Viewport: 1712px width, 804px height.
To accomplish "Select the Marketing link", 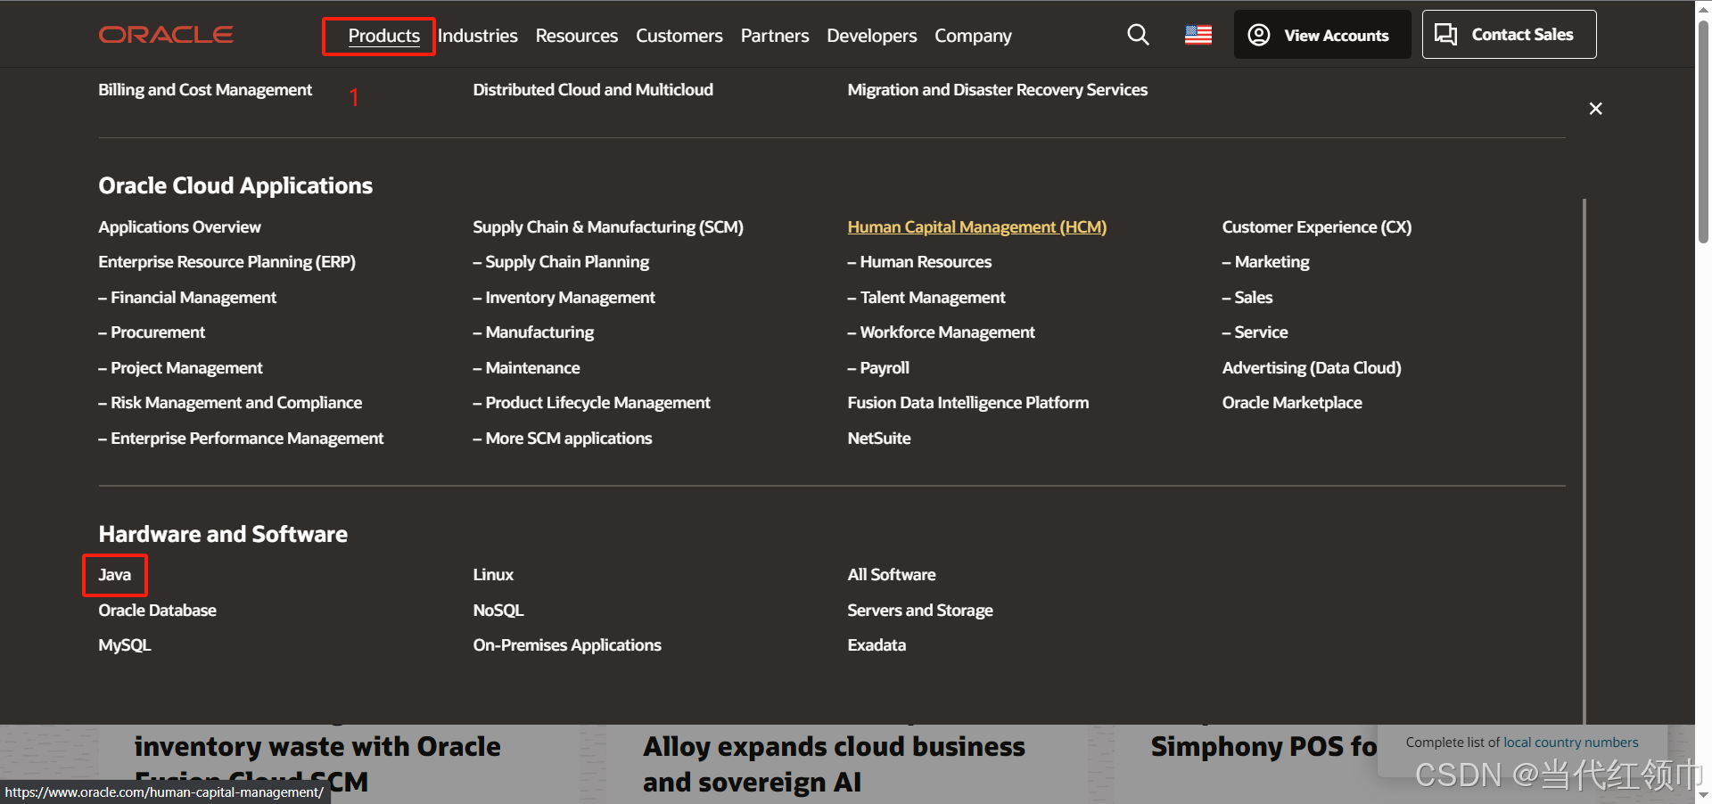I will pyautogui.click(x=1265, y=262).
